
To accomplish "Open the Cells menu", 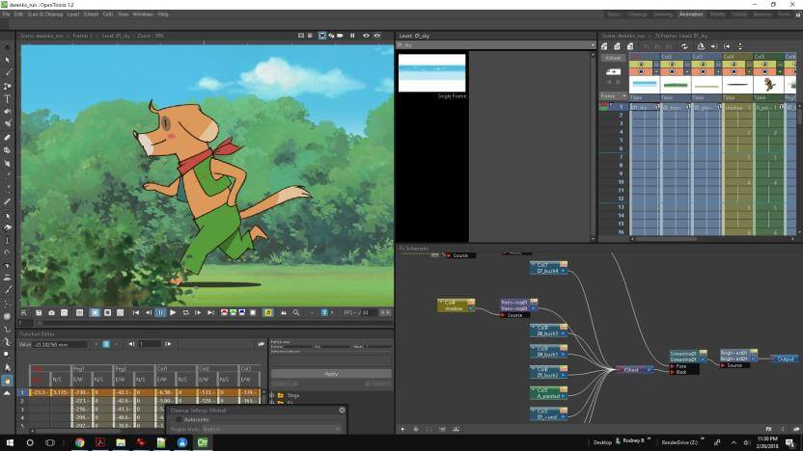I will pos(108,14).
